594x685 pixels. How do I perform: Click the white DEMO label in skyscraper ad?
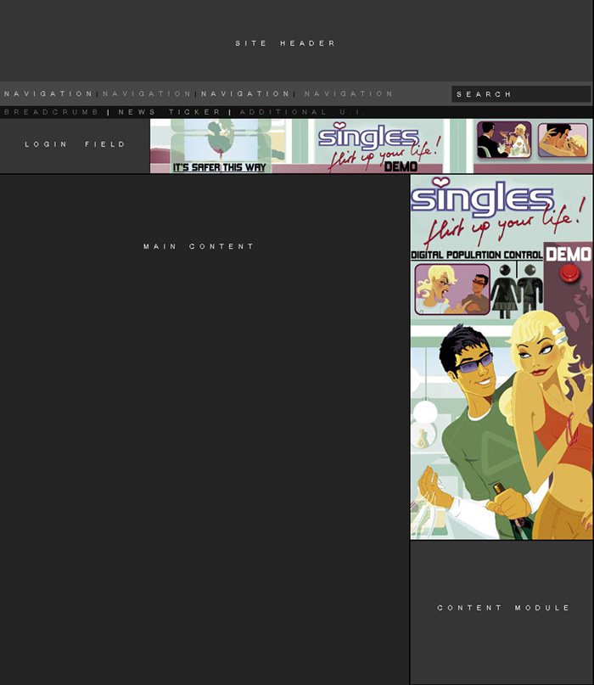(x=569, y=255)
